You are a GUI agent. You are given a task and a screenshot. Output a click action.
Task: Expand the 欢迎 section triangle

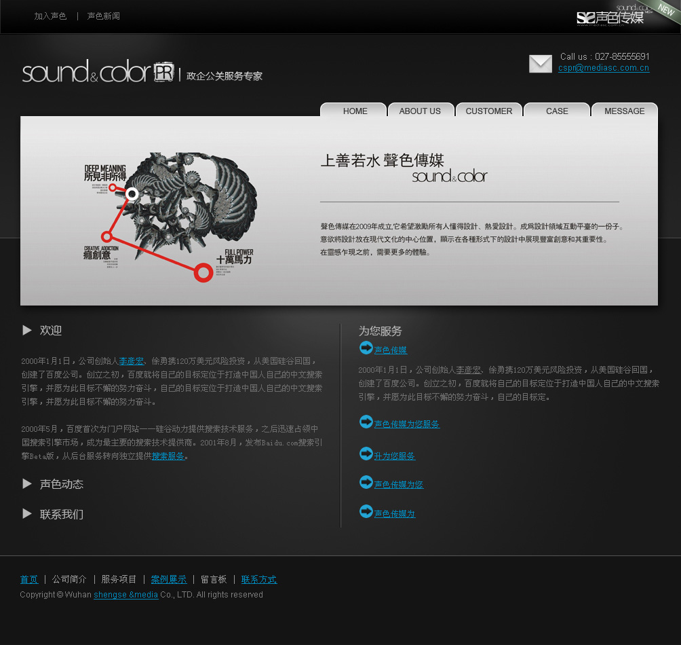click(x=27, y=331)
